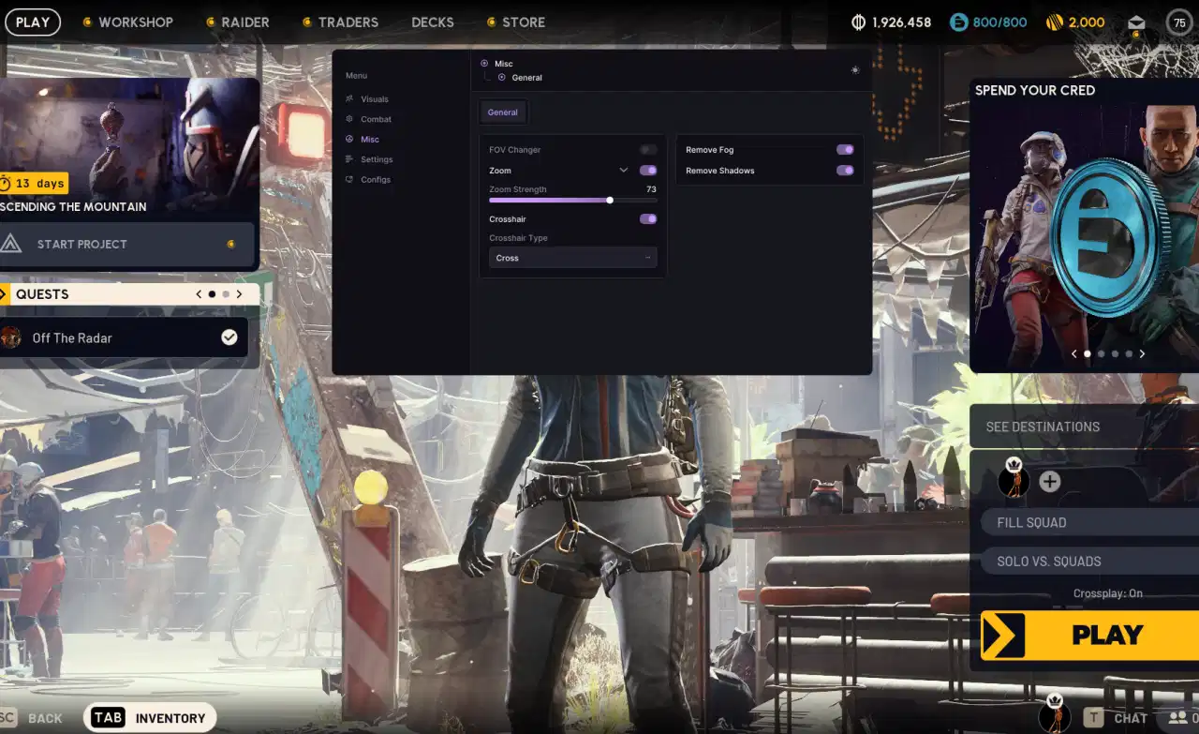Click the Off The Radar checkmark icon

click(229, 337)
